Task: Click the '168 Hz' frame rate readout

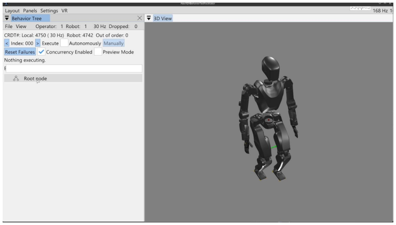Action: click(380, 11)
